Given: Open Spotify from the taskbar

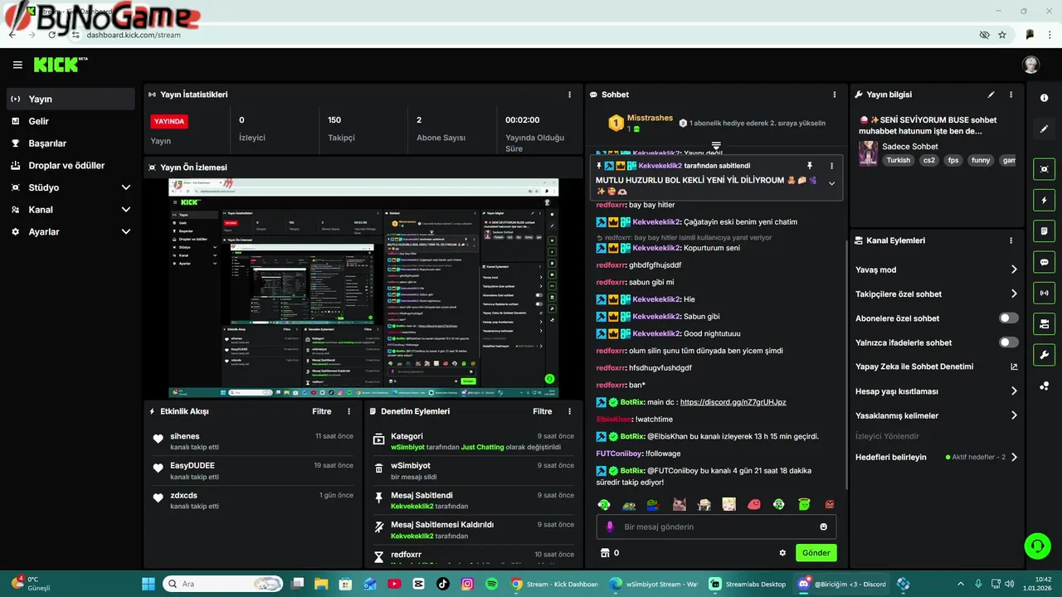Looking at the screenshot, I should pos(491,584).
